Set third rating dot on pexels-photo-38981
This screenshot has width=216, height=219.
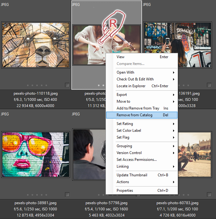pyautogui.click(x=37, y=195)
